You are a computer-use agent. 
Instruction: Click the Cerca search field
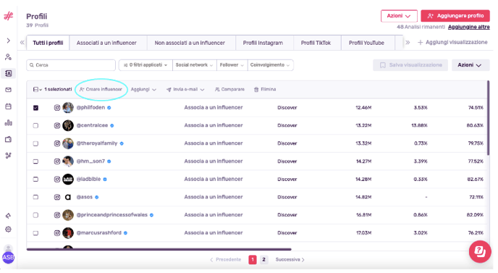[x=71, y=65]
